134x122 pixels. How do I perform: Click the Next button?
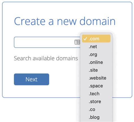click(31, 79)
